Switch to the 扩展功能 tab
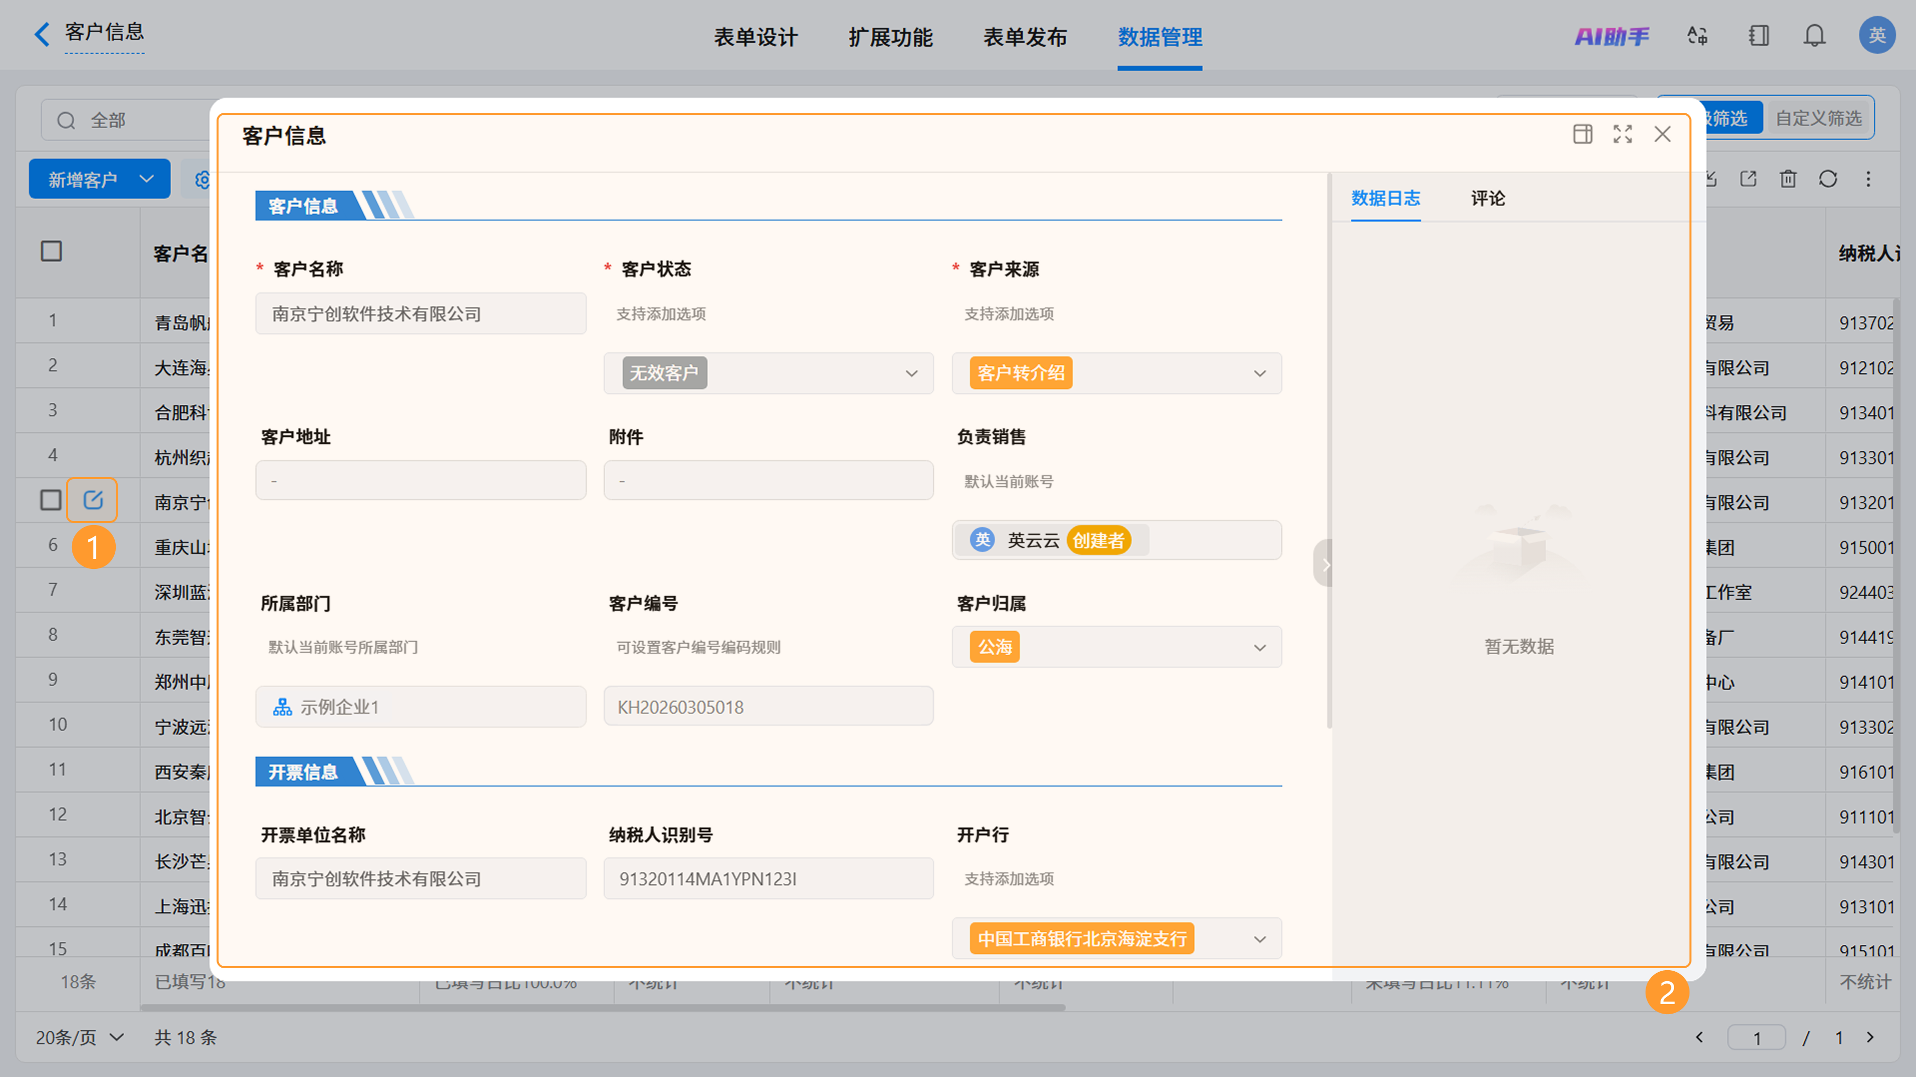The image size is (1916, 1077). (x=890, y=36)
